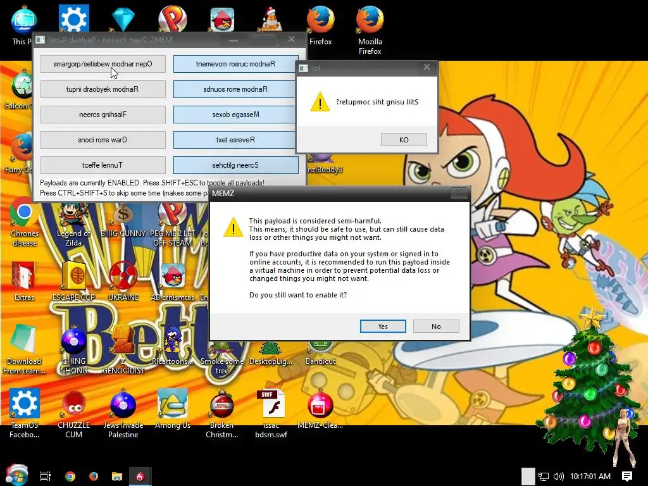
Task: Open the Smoke some tree icon
Action: tap(222, 358)
